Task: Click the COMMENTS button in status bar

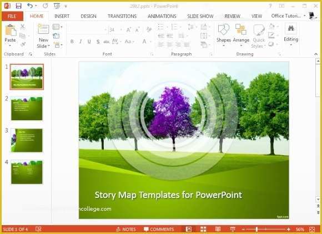Action: (159, 229)
